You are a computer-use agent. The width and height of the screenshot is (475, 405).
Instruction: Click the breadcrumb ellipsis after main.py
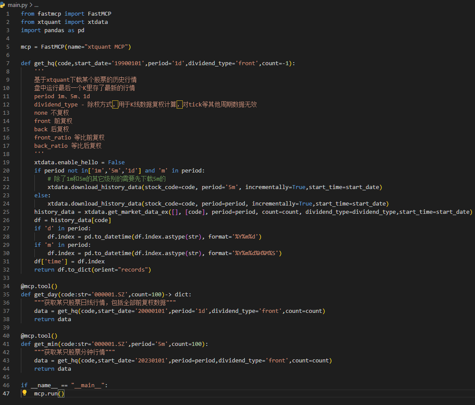[37, 5]
